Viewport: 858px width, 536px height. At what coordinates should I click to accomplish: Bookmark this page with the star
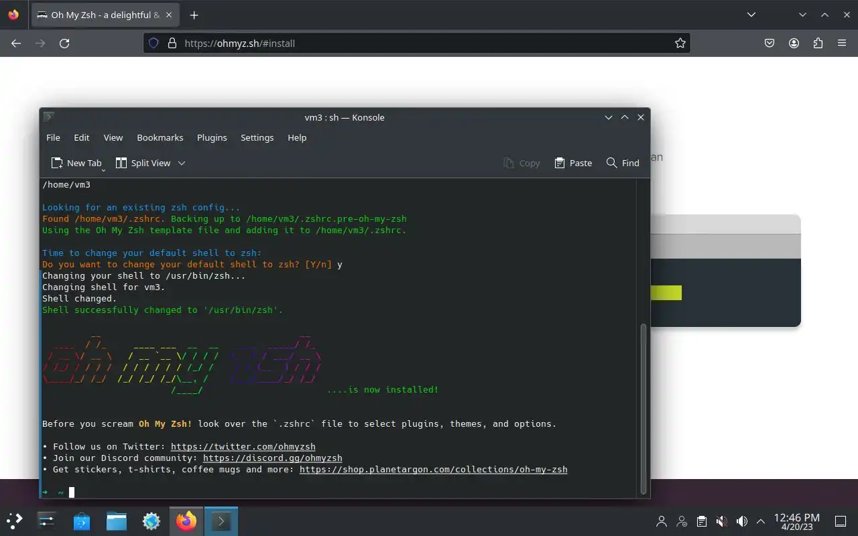pyautogui.click(x=680, y=43)
